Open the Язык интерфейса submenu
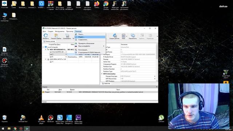 (x=90, y=46)
